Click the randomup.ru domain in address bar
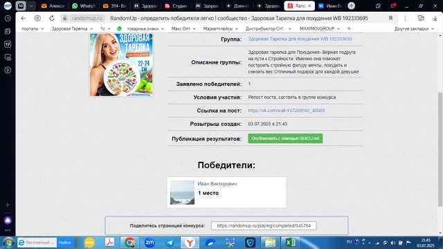The height and width of the screenshot is (249, 443). coord(87,19)
